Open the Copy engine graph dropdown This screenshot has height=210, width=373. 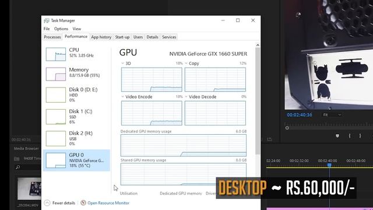186,64
